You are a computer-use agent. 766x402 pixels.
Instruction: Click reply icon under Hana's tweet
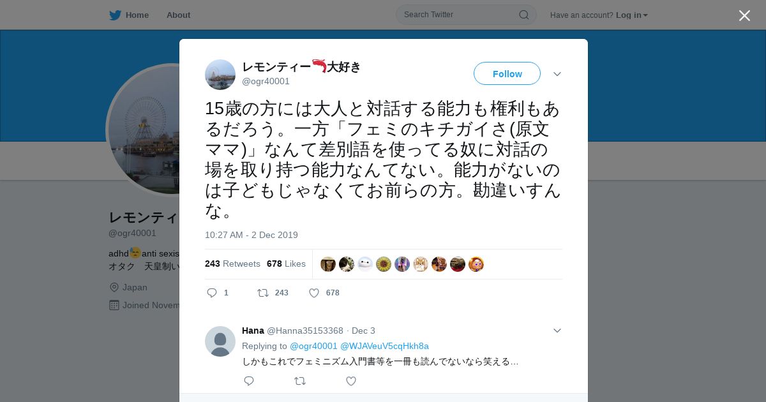point(249,381)
